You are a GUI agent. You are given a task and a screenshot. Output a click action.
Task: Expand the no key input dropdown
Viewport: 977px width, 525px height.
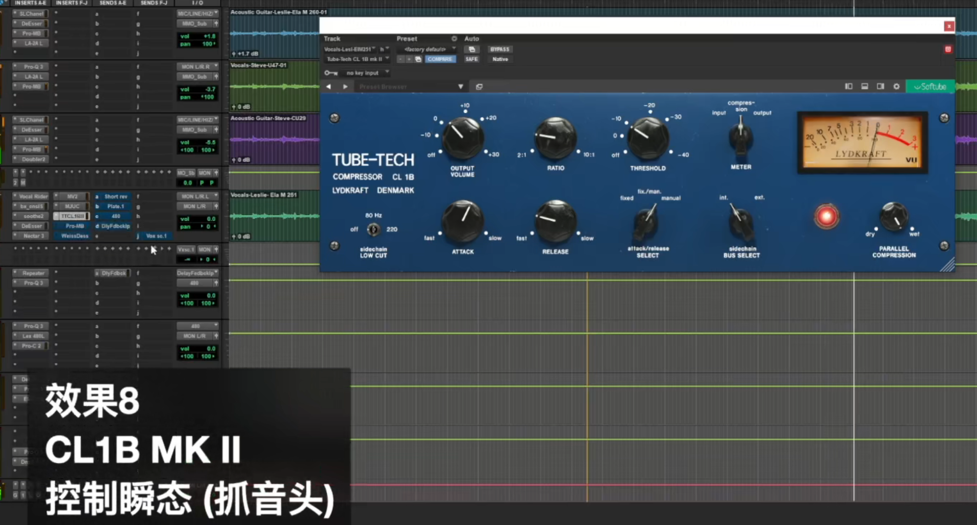point(366,73)
